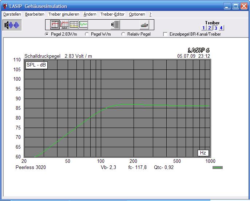Click the speaker list icon
This screenshot has height=201, width=250.
click(x=115, y=25)
